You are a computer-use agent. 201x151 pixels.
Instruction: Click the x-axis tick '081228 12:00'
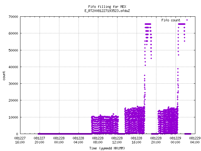point(117,140)
